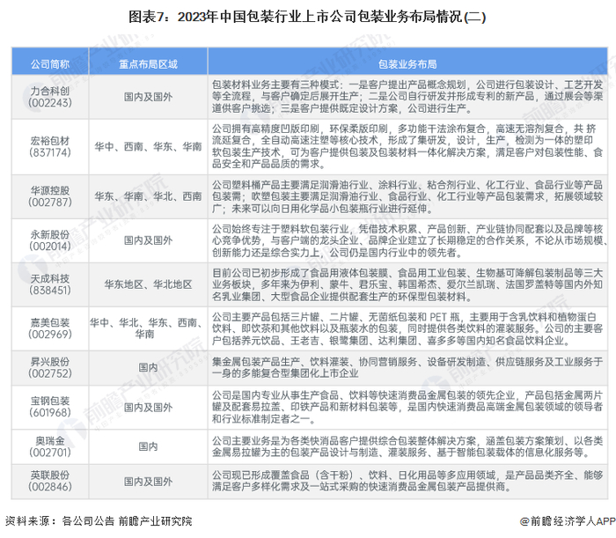Click company cell 奥瑞金 (002701)
Viewport: 616px width, 538px height.
(50, 446)
